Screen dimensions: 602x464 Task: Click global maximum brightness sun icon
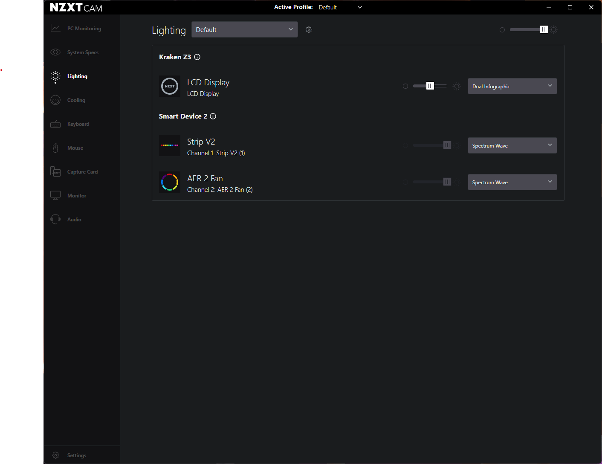554,30
